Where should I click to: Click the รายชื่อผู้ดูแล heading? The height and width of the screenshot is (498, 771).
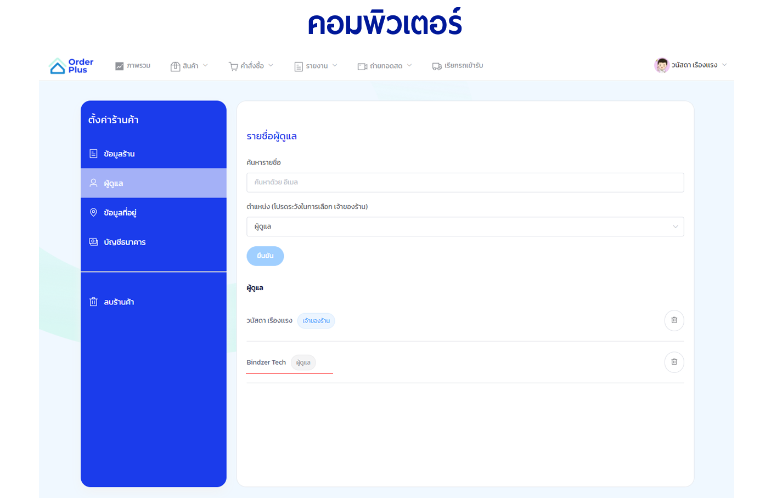(x=272, y=137)
